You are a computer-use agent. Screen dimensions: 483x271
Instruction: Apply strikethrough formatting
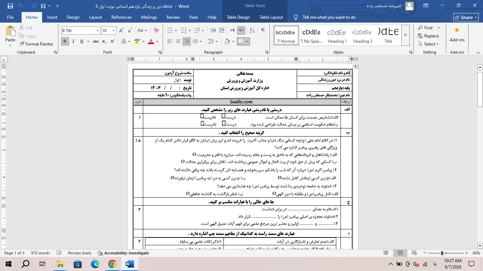pyautogui.click(x=95, y=41)
